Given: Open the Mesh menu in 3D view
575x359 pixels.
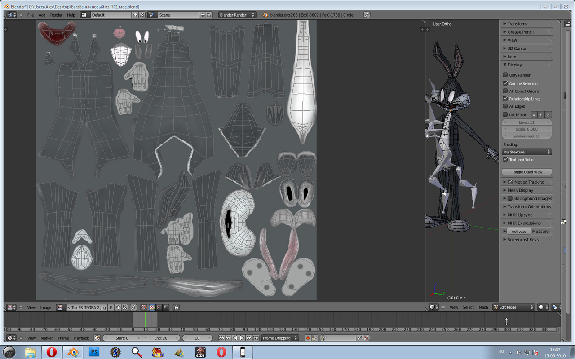Looking at the screenshot, I should pos(483,307).
